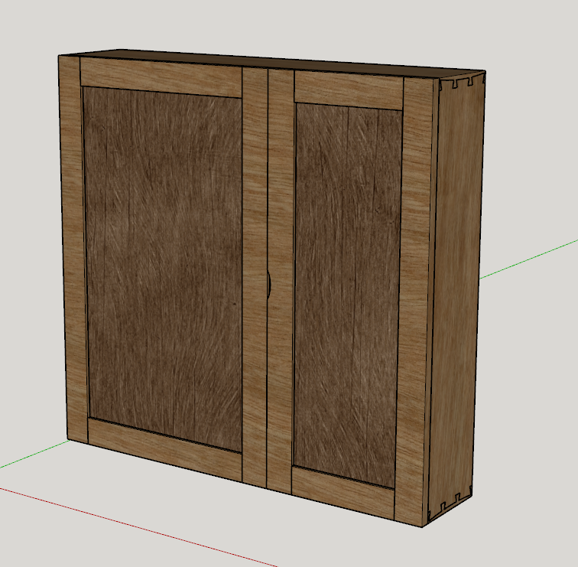Click the red axis line on the ground

[x=138, y=527]
